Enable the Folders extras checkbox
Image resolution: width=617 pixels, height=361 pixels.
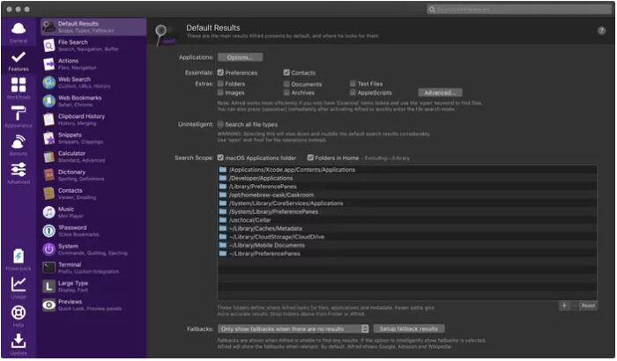[x=220, y=84]
